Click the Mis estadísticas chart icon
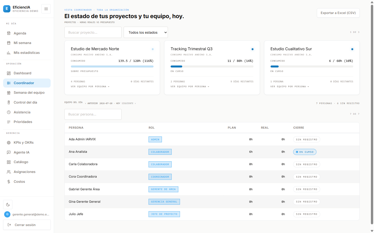This screenshot has width=374, height=233. [x=9, y=53]
